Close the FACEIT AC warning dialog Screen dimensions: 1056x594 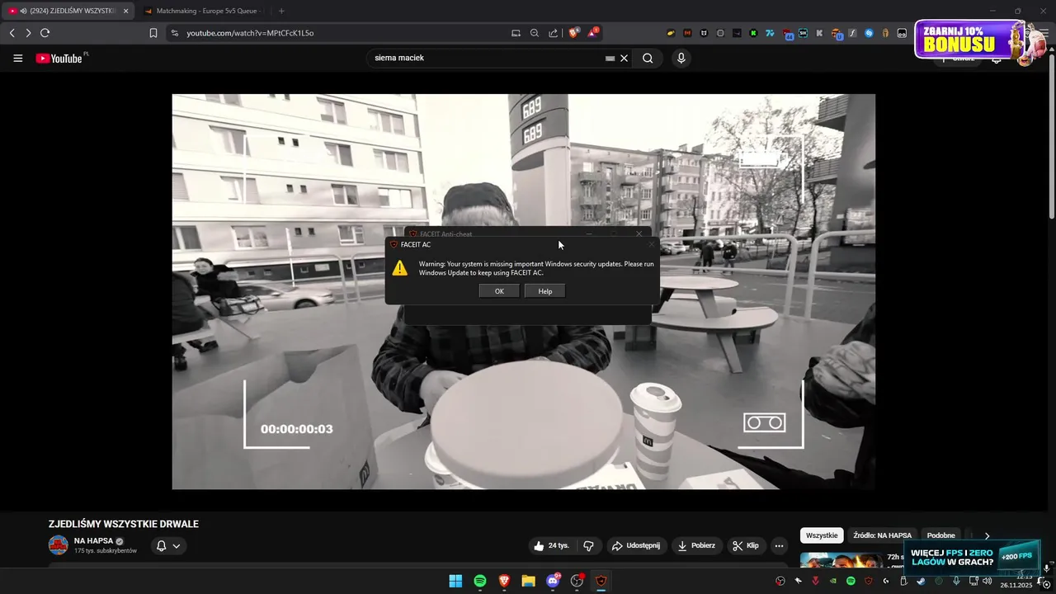pos(651,244)
